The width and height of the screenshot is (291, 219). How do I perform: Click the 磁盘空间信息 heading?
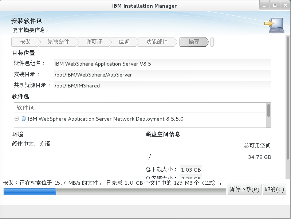[163, 134]
